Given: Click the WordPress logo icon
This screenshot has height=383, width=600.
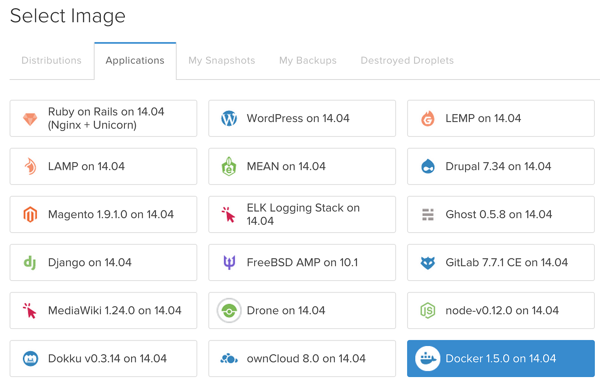Looking at the screenshot, I should point(229,119).
